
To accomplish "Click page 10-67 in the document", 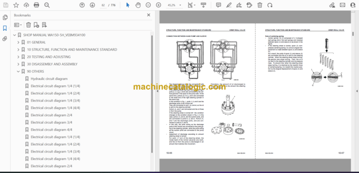I will coord(303,91).
